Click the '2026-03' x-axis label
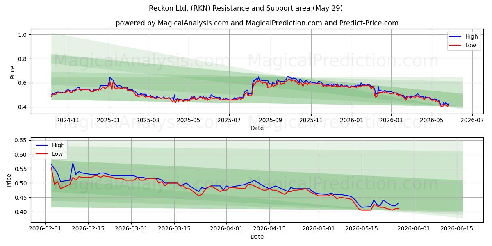Screen dimensions: 492x246 coord(391,120)
